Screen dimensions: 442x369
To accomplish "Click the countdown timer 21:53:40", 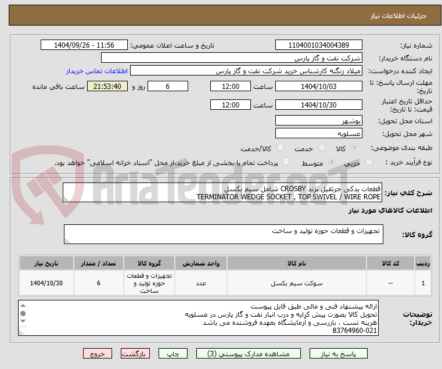I will point(107,87).
